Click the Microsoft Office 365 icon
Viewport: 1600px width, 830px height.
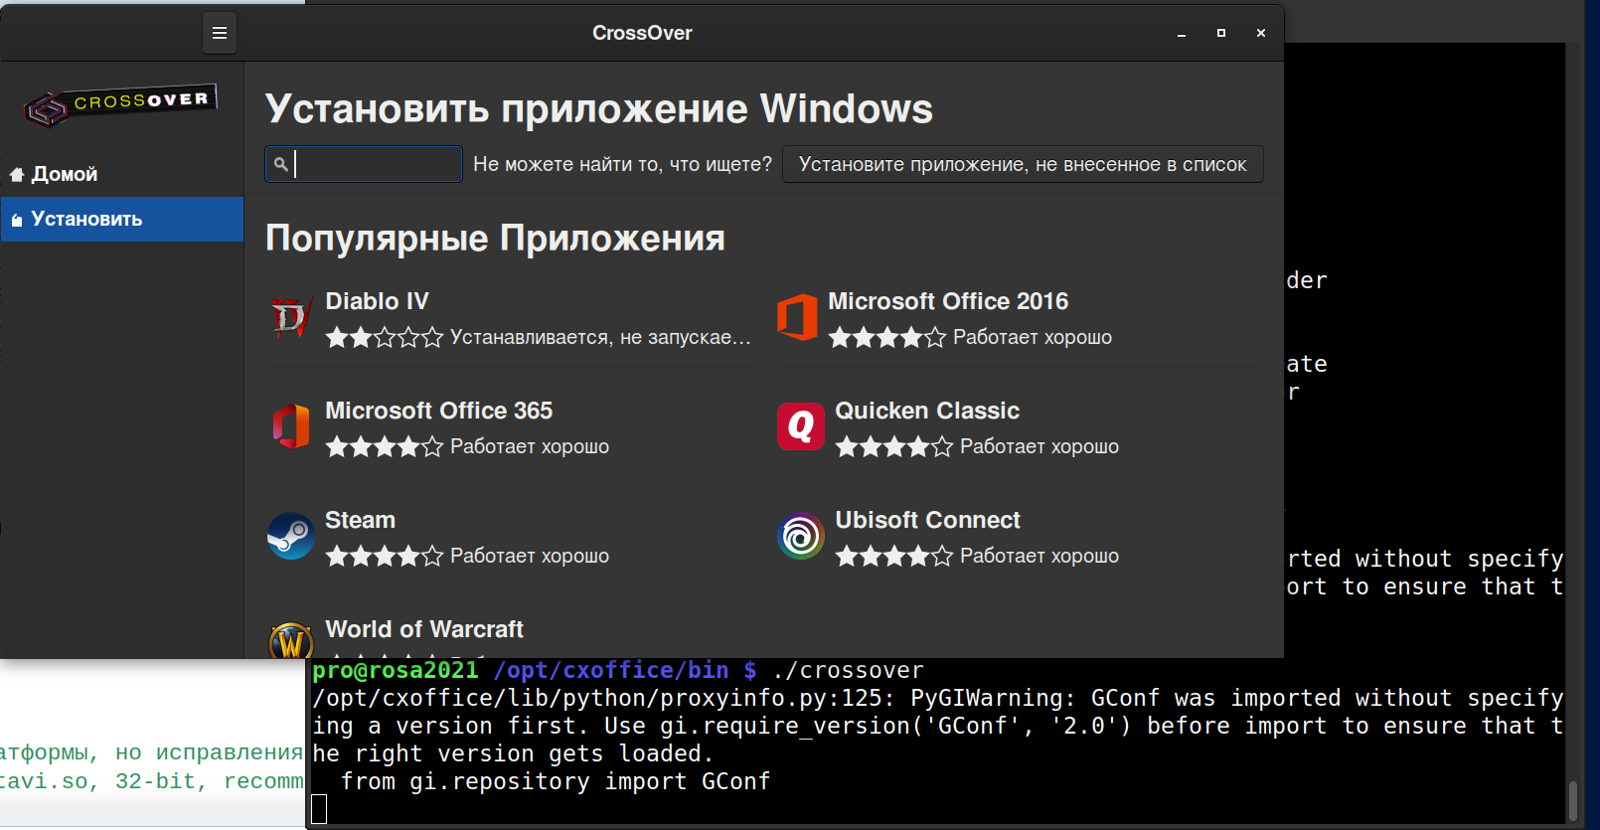coord(291,427)
